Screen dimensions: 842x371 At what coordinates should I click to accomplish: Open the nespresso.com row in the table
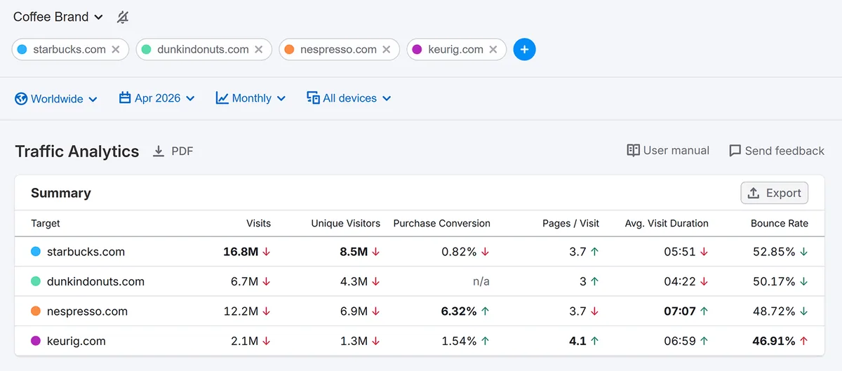[421, 311]
